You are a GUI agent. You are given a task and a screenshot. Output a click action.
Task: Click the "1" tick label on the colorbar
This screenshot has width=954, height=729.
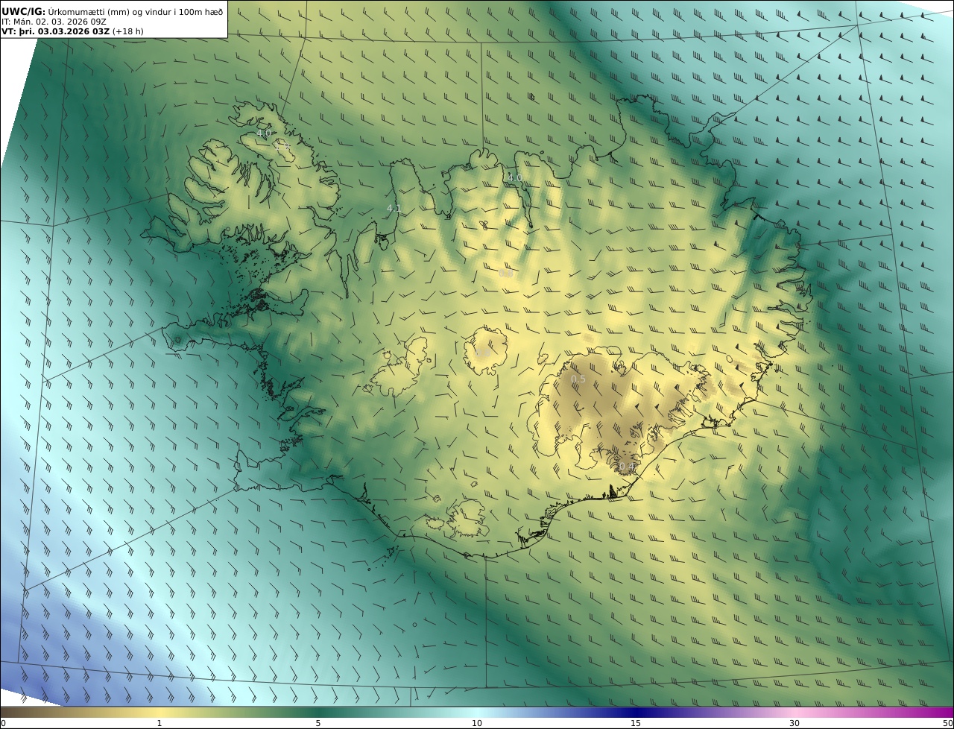point(159,723)
